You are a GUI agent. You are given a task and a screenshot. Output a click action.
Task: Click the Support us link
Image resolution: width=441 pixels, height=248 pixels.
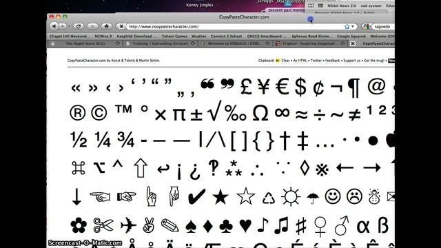pyautogui.click(x=351, y=61)
